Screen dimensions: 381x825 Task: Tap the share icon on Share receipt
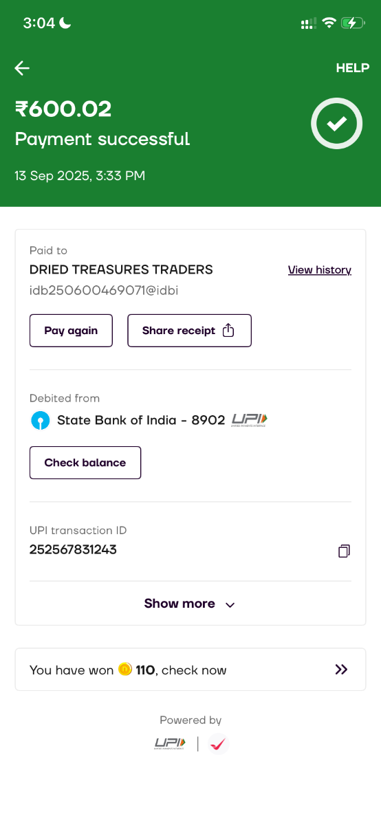point(228,331)
